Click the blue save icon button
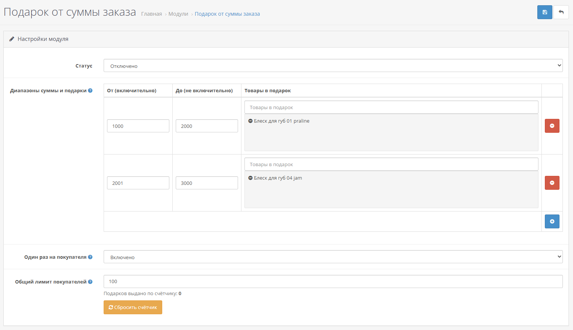 (x=544, y=12)
